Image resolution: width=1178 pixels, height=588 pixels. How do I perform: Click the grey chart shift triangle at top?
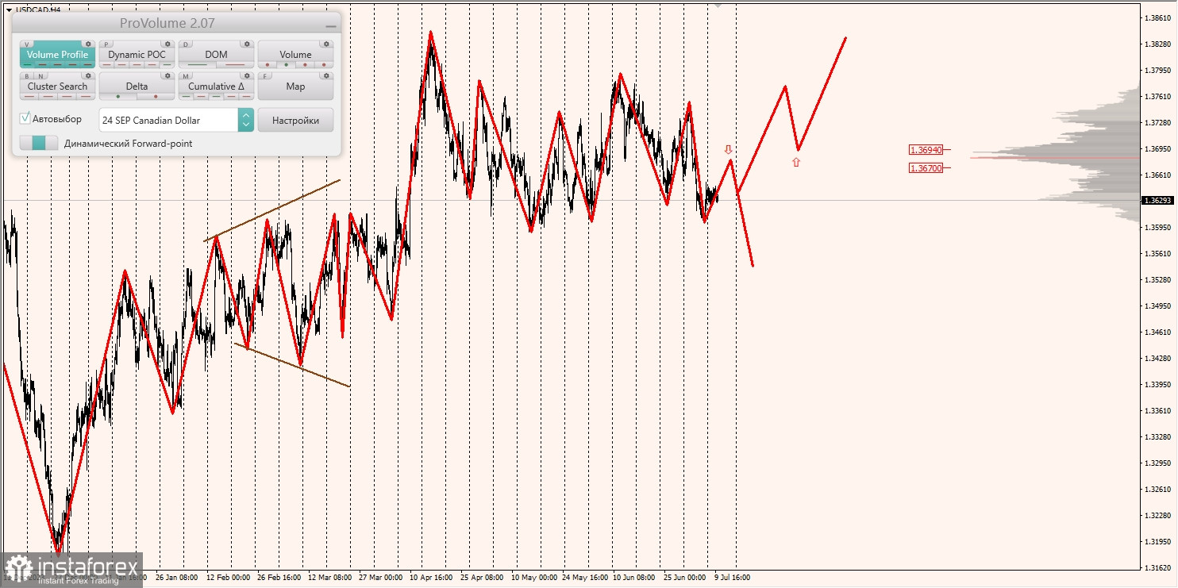coord(718,4)
